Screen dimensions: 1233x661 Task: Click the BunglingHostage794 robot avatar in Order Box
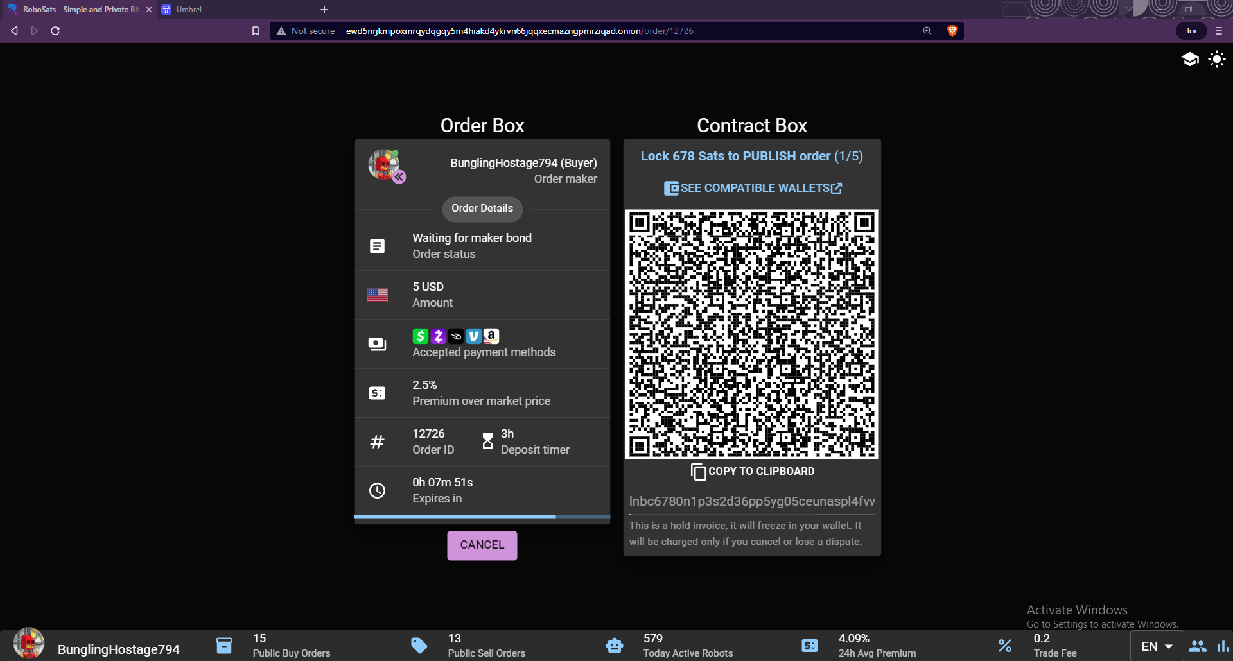385,166
